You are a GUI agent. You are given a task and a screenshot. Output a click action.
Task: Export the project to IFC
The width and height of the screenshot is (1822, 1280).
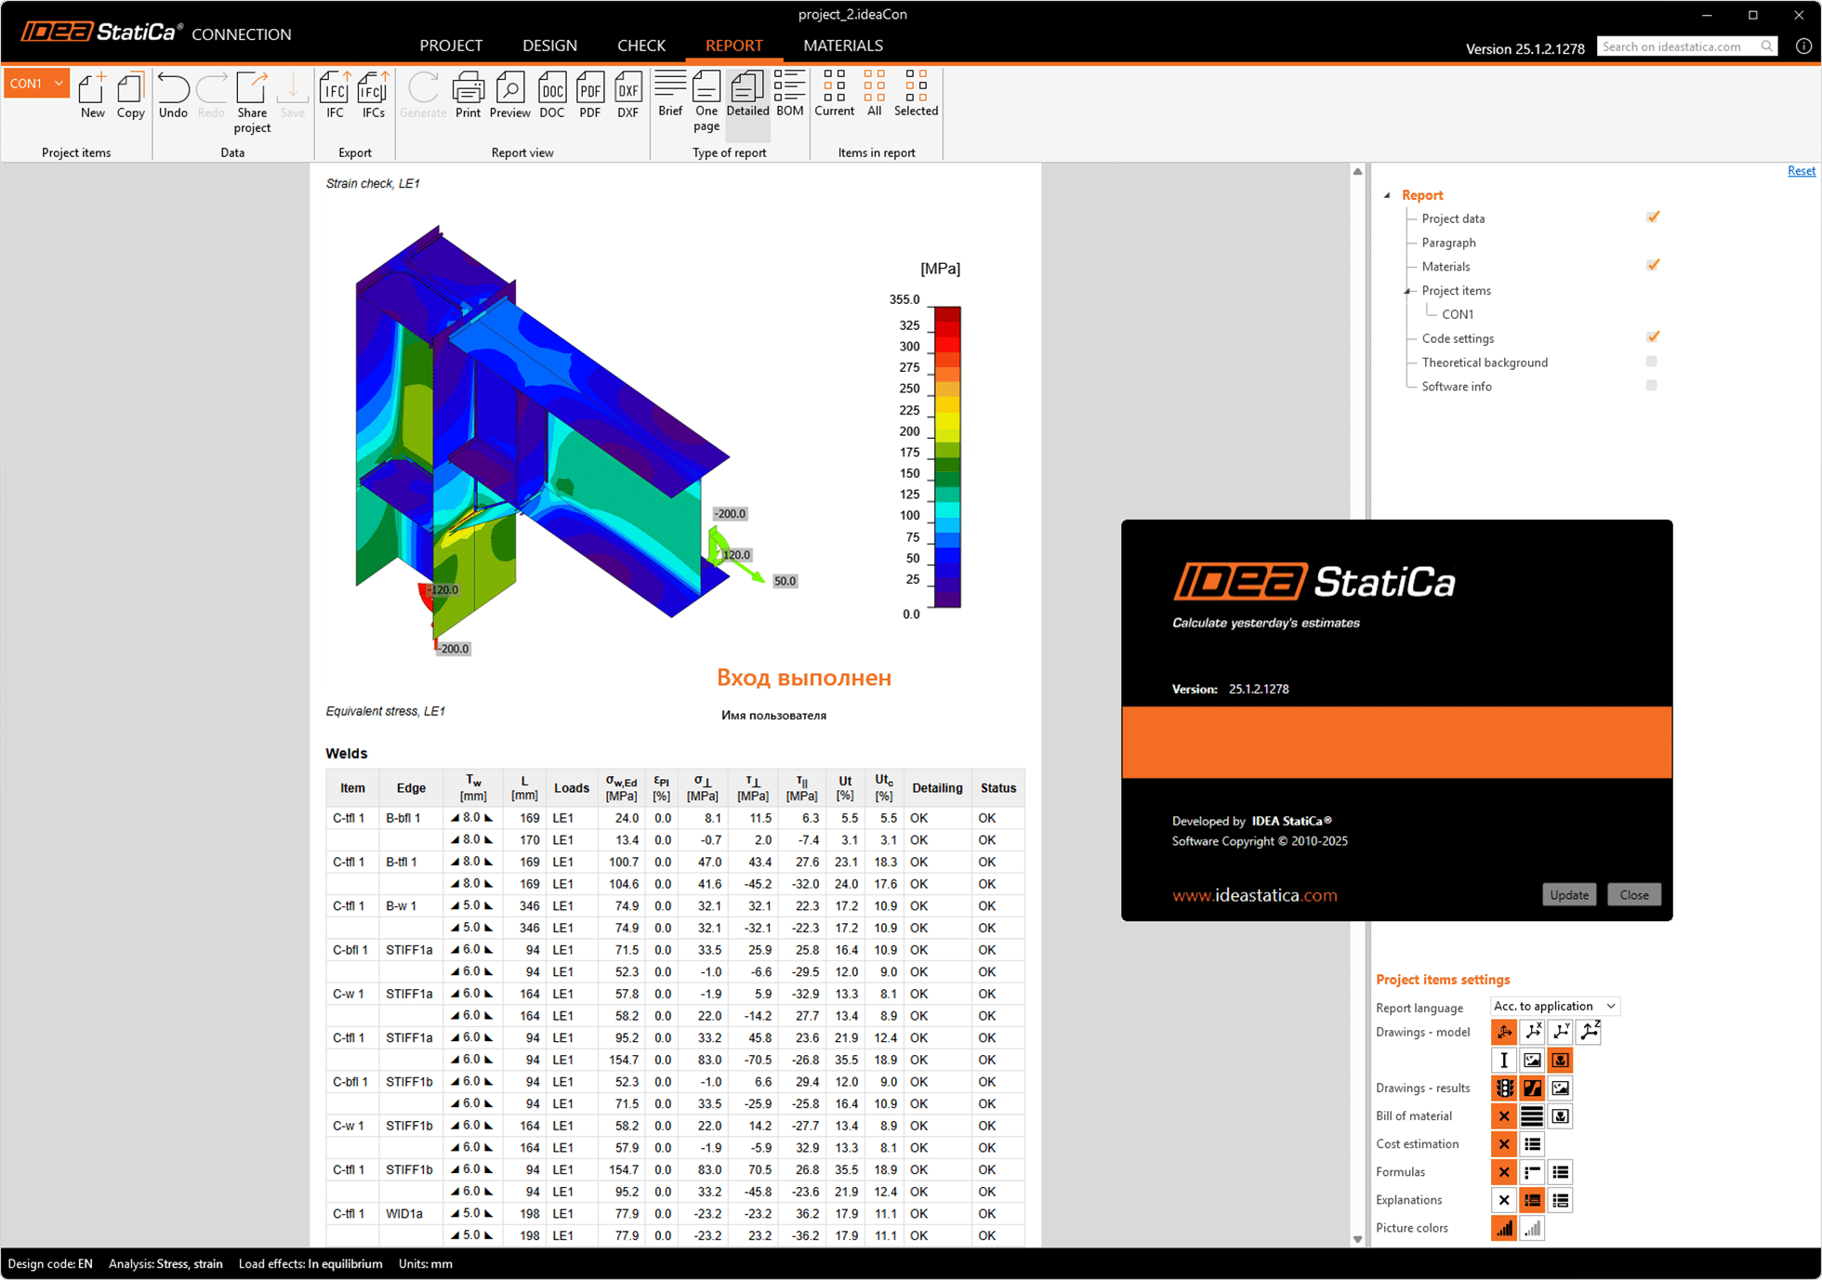pyautogui.click(x=334, y=95)
